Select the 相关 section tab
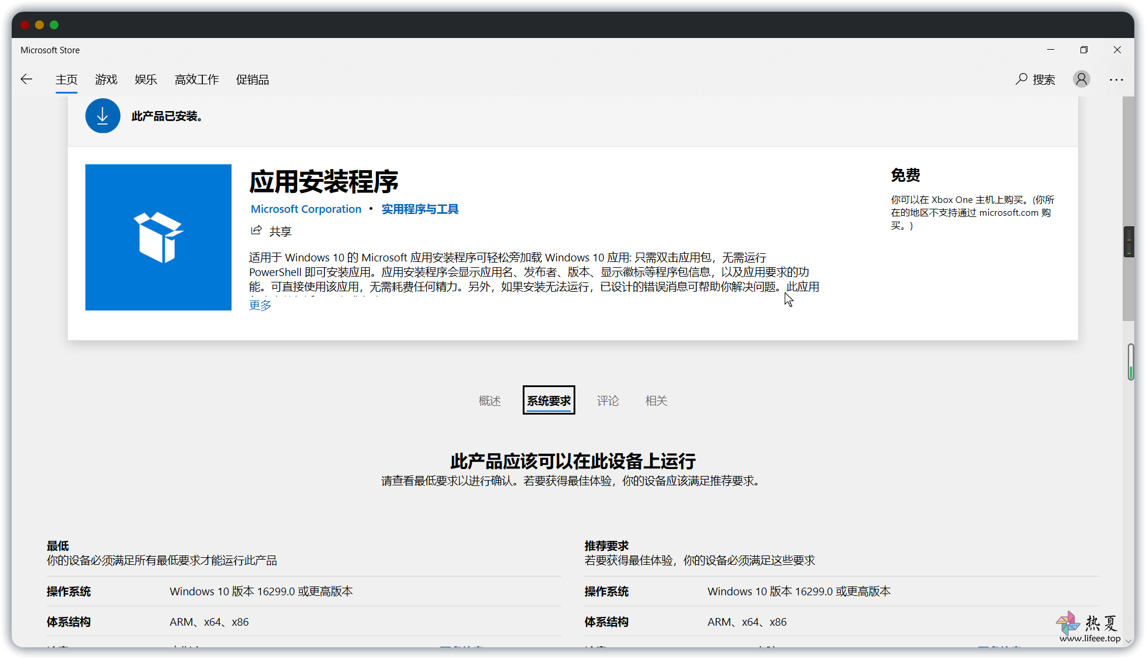This screenshot has width=1146, height=659. point(657,401)
